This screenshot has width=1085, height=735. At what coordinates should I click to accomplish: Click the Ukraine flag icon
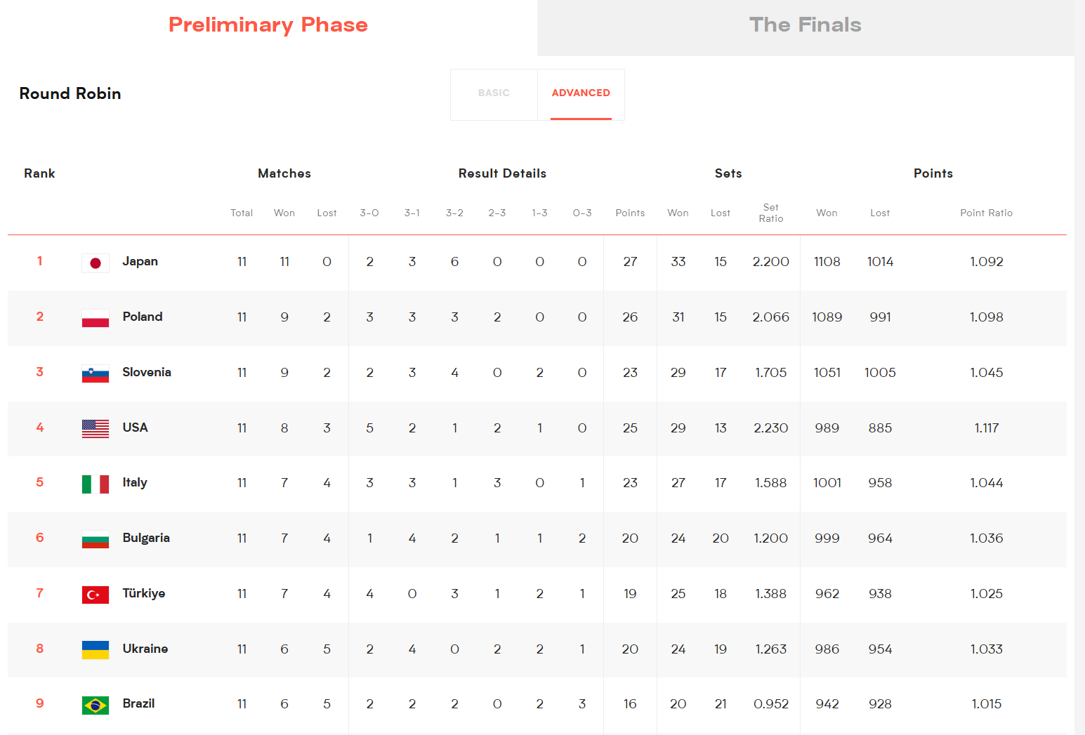pyautogui.click(x=96, y=650)
